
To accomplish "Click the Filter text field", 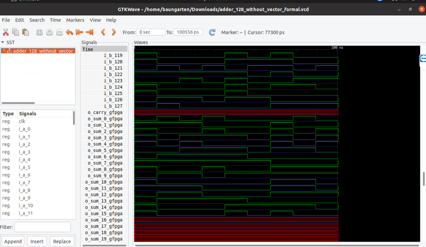I will [42, 227].
